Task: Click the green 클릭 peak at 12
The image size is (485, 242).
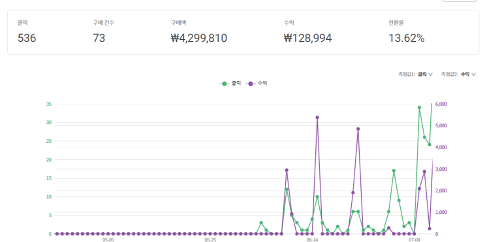Action: pos(287,189)
